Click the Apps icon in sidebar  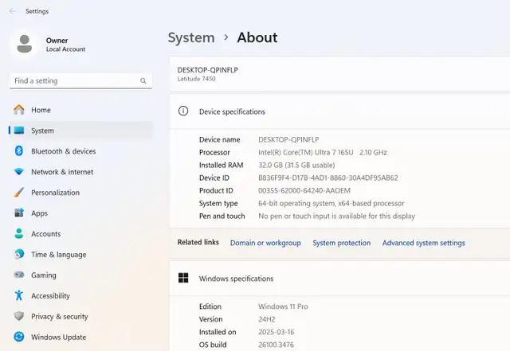[19, 213]
